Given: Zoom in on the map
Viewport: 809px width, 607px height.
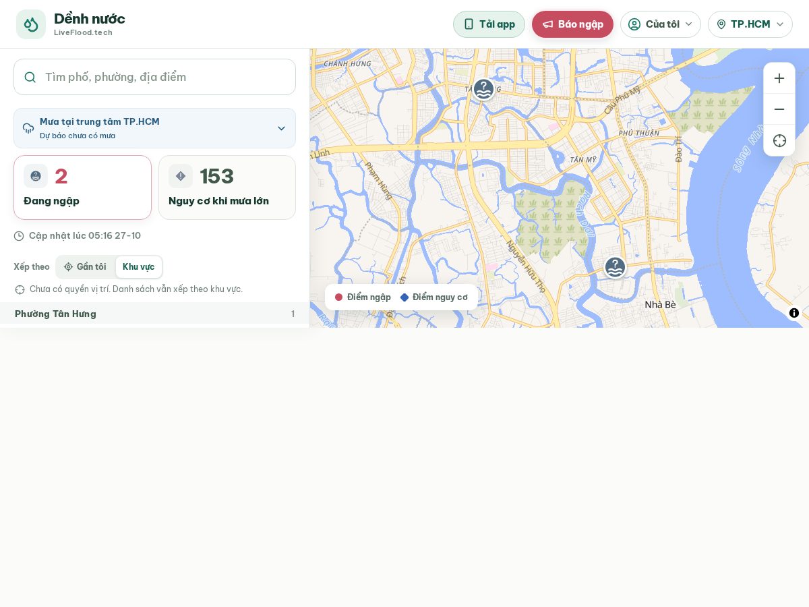Looking at the screenshot, I should [x=779, y=78].
